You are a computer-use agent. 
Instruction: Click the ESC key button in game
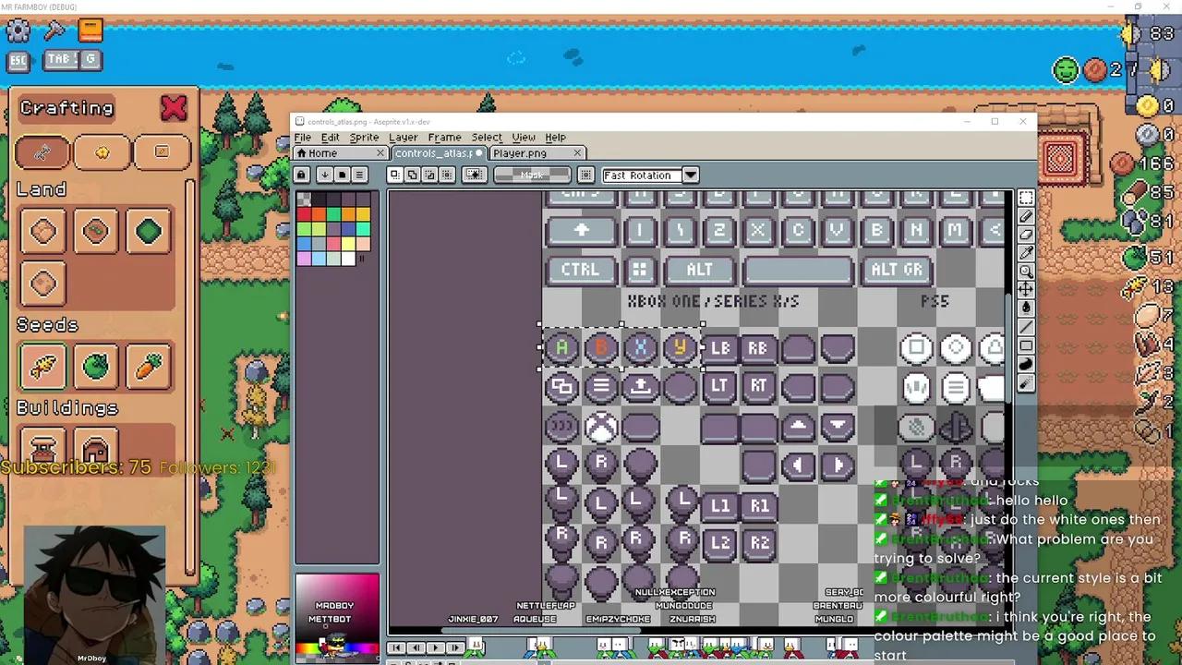(x=18, y=61)
